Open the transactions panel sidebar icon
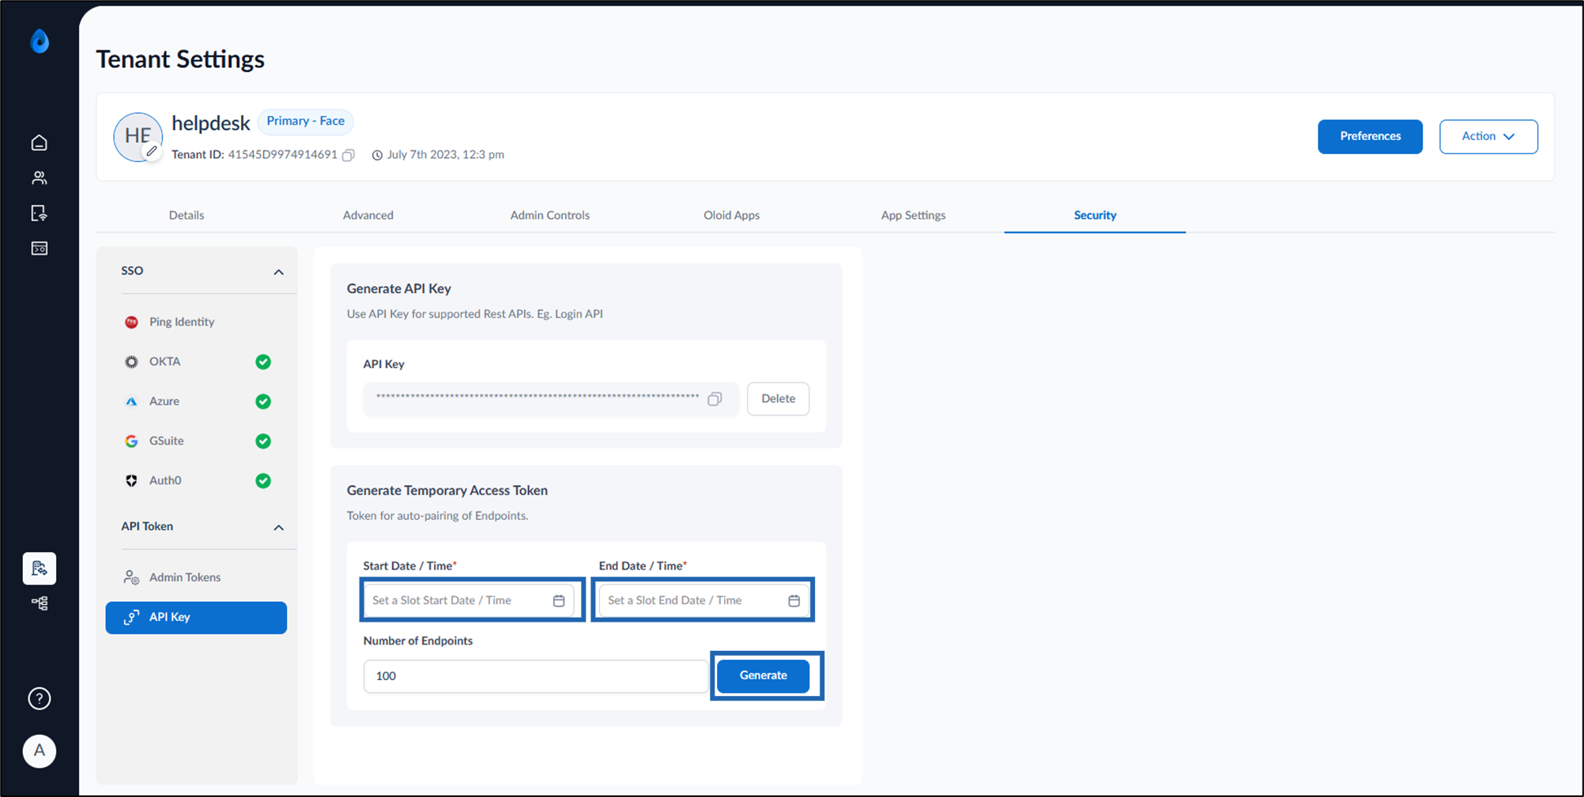Image resolution: width=1584 pixels, height=797 pixels. point(40,249)
